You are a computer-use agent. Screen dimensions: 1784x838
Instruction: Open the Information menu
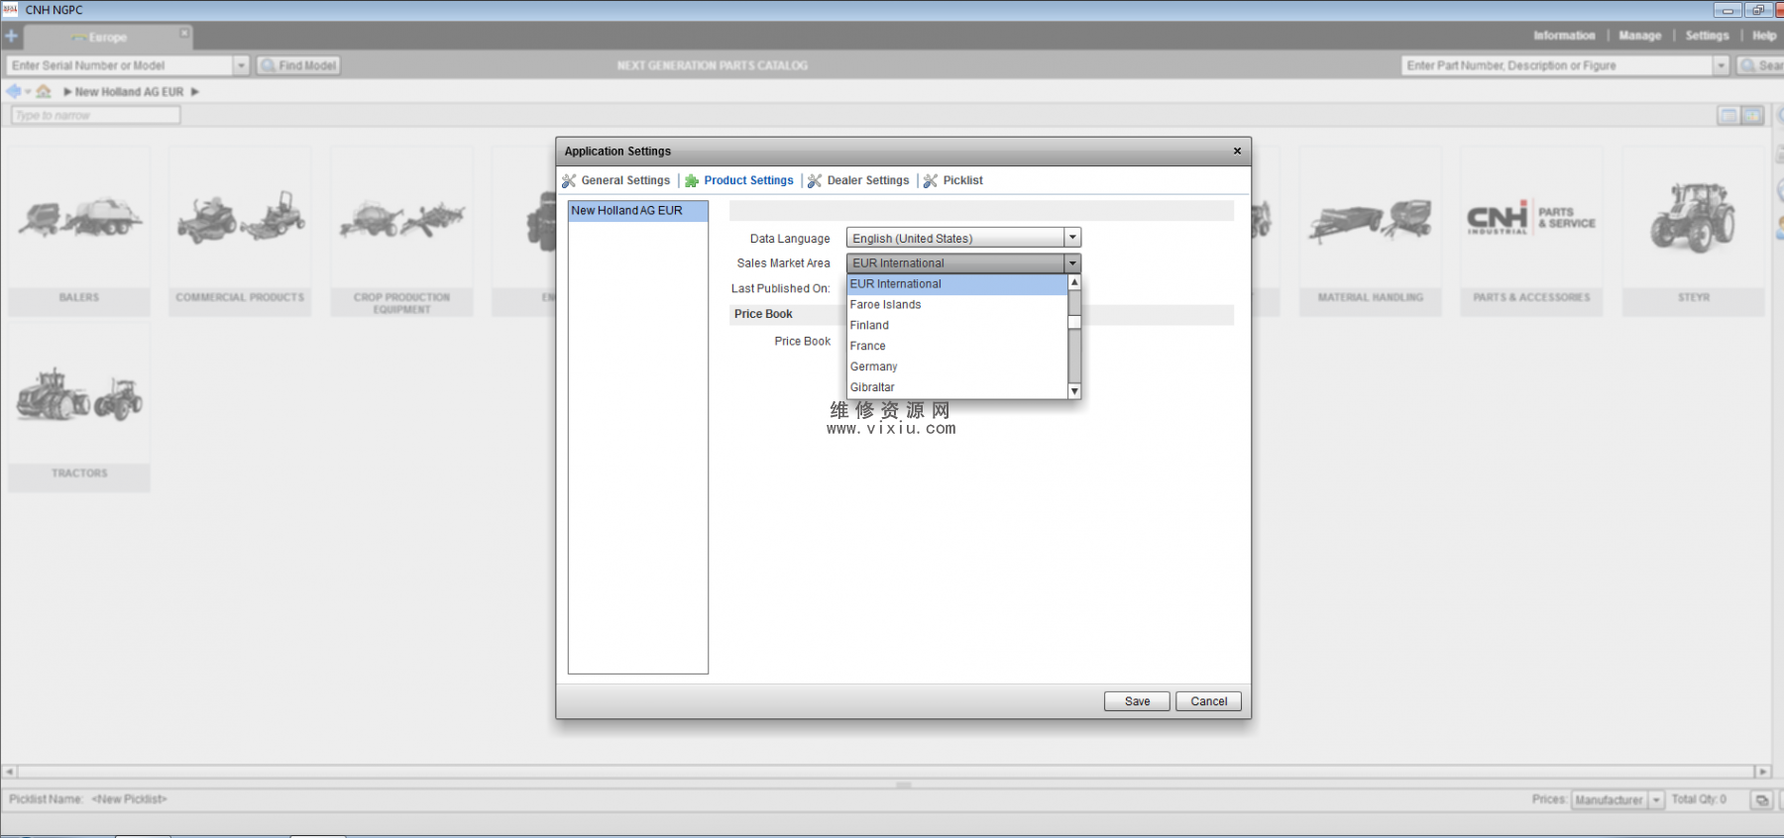point(1564,36)
